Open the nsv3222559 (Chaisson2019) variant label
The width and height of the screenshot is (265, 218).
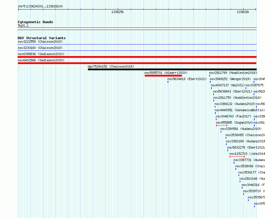click(40, 42)
